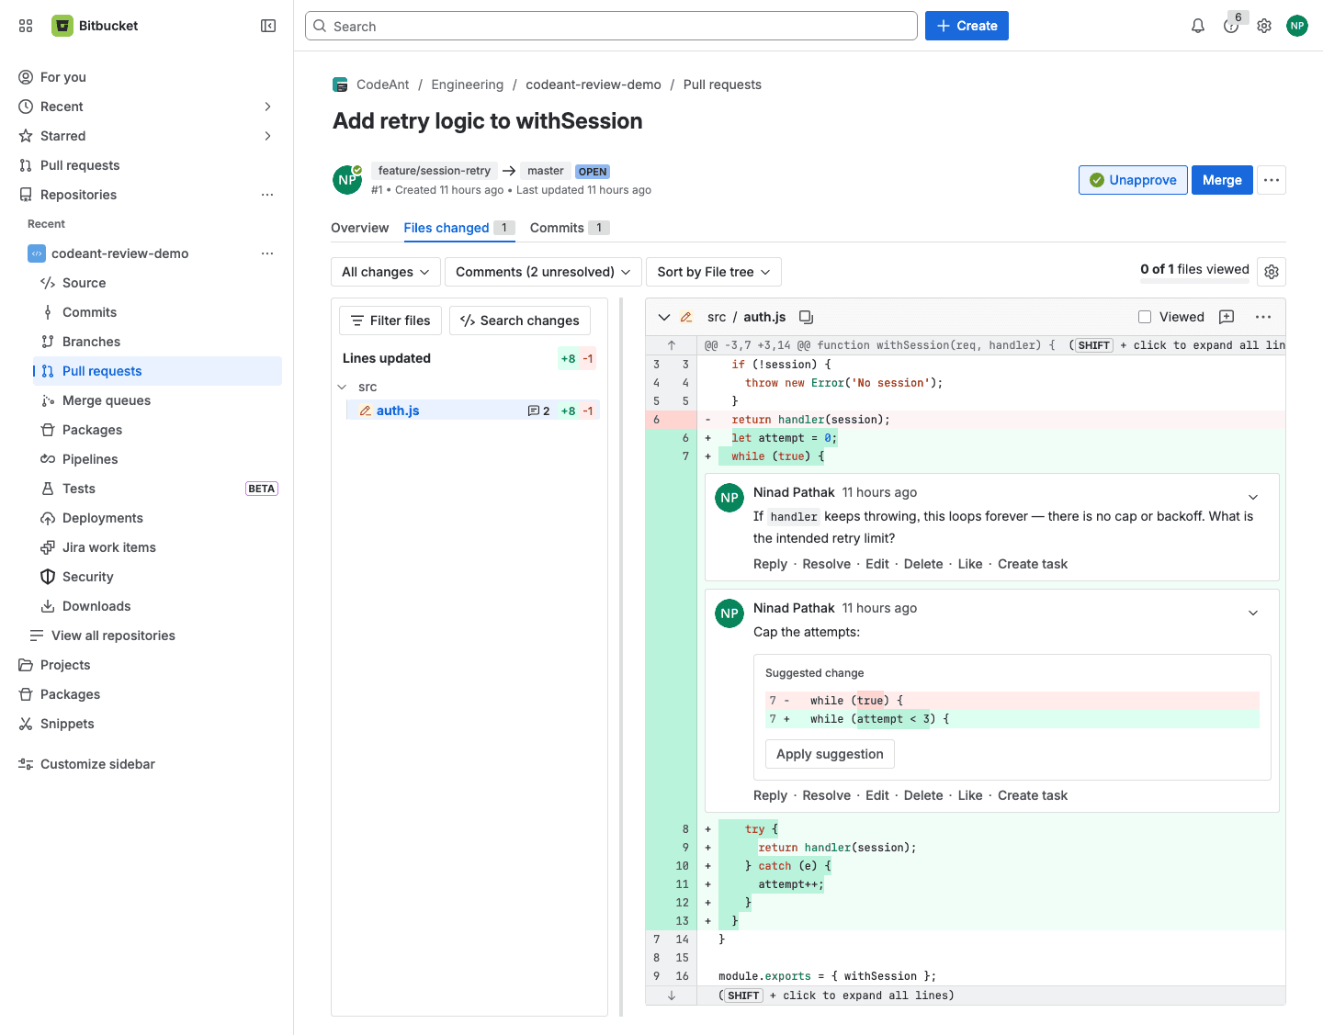The width and height of the screenshot is (1323, 1035).
Task: Open the help icon with badge 6
Action: click(x=1231, y=26)
